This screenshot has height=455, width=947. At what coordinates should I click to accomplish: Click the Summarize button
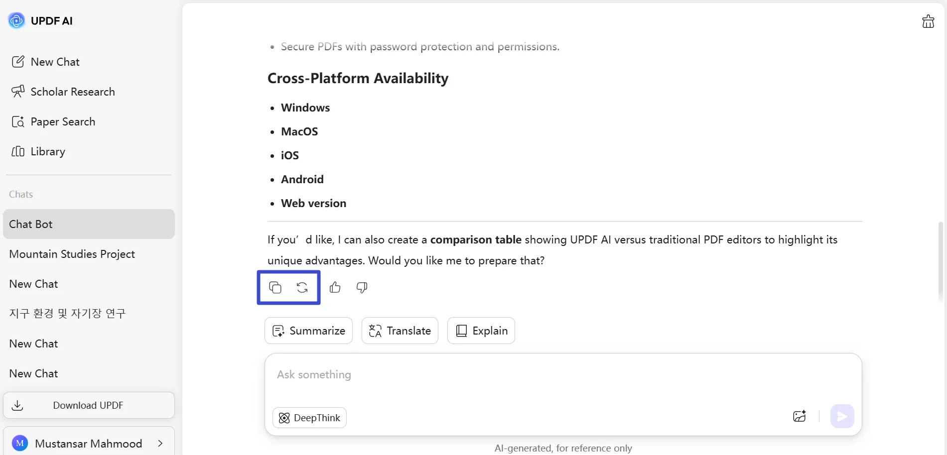(x=308, y=331)
